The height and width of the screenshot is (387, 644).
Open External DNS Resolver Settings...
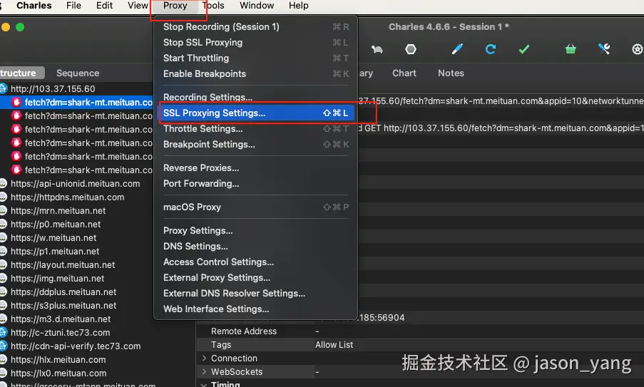click(255, 294)
